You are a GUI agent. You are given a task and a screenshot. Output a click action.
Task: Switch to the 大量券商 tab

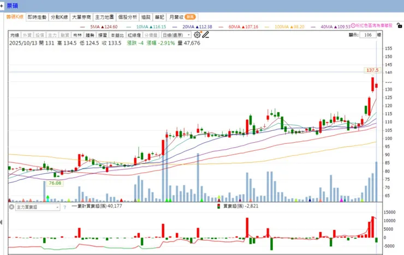click(x=81, y=17)
